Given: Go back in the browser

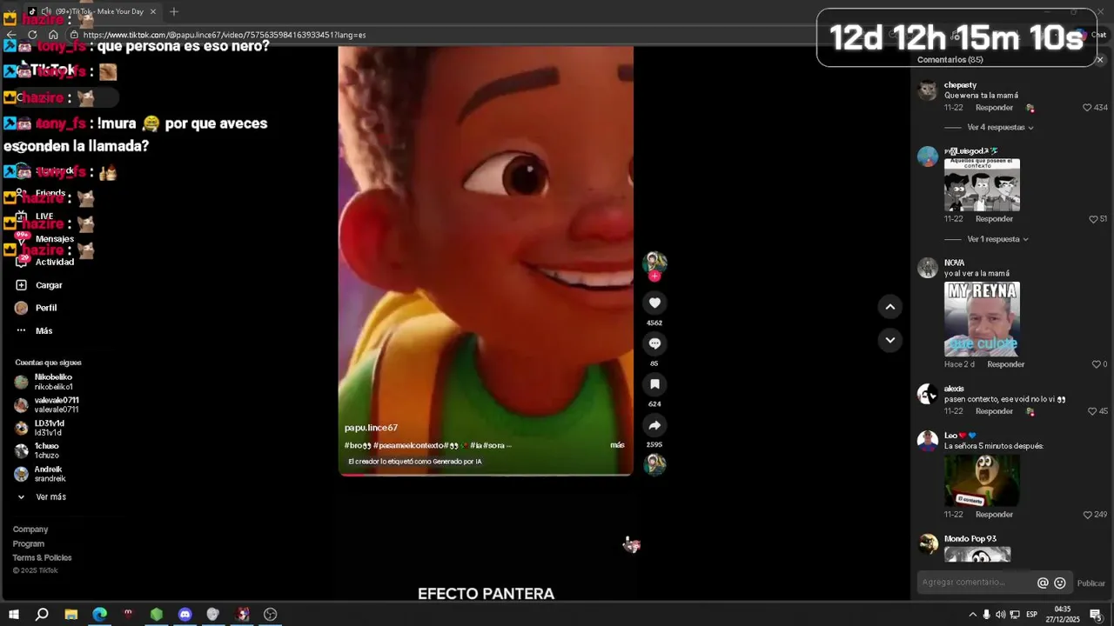Looking at the screenshot, I should tap(11, 35).
